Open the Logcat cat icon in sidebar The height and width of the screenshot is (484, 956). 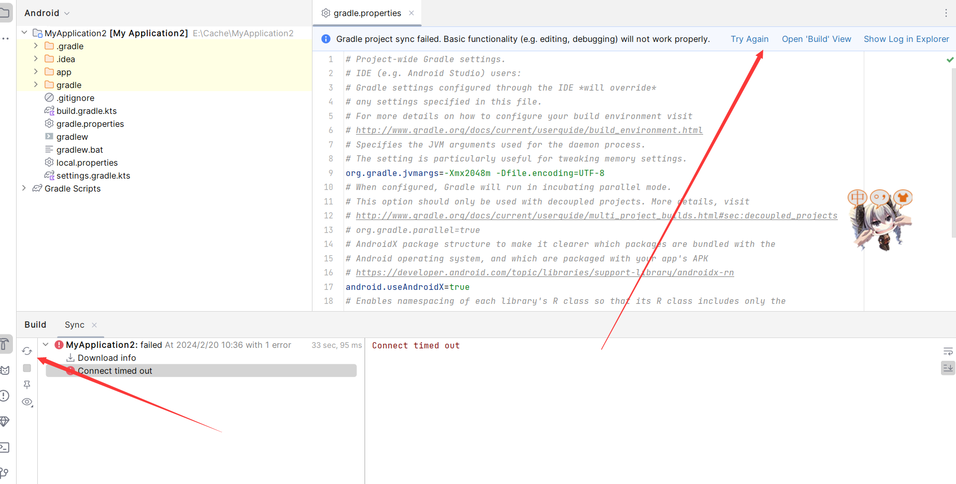point(5,368)
